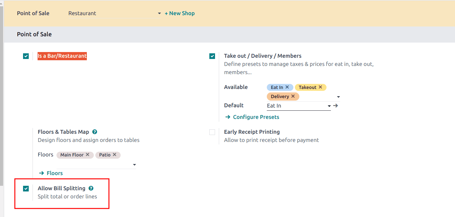Click the Early Receipt Printing label
This screenshot has width=455, height=217.
[252, 132]
